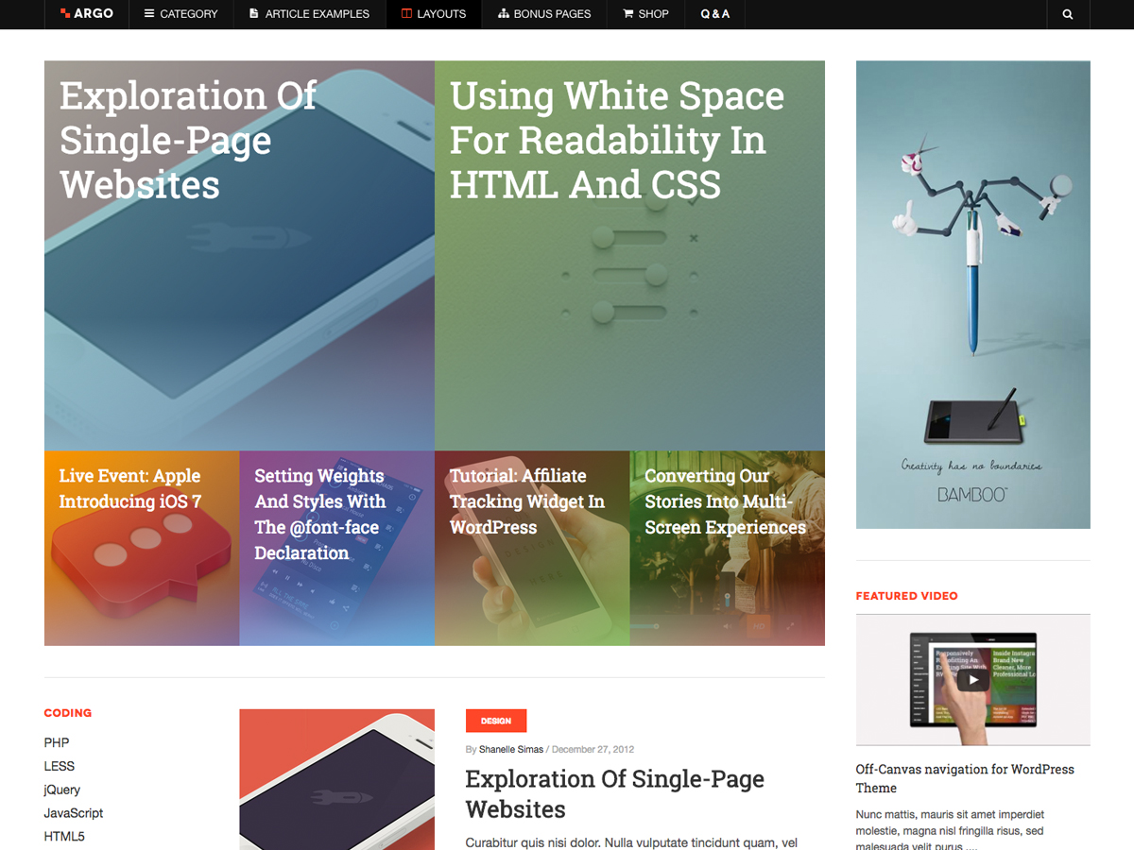1134x850 pixels.
Task: Select LESS in the Coding list
Action: 60,766
